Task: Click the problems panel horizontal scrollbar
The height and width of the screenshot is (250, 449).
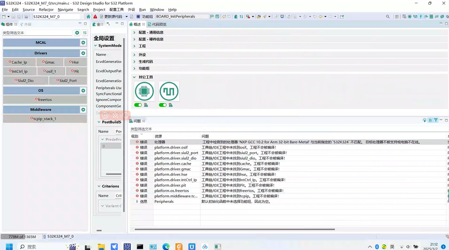Action: [x=235, y=229]
